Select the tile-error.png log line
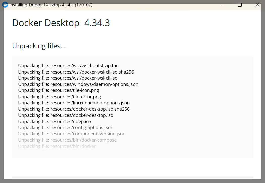Viewport: 265px width, 183px height. pos(60,97)
